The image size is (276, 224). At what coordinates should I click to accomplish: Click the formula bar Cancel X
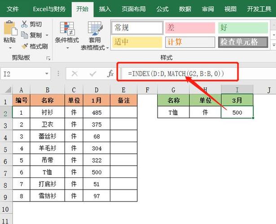coord(75,74)
